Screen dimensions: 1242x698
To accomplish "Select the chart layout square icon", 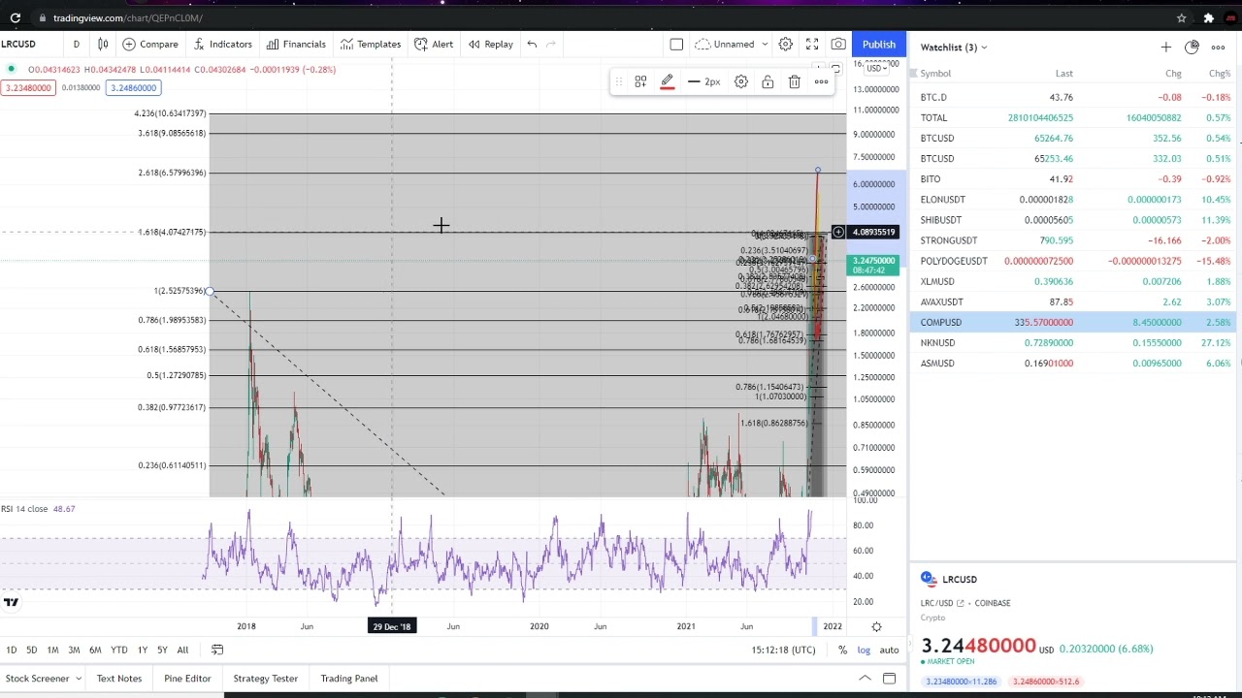I will [676, 44].
